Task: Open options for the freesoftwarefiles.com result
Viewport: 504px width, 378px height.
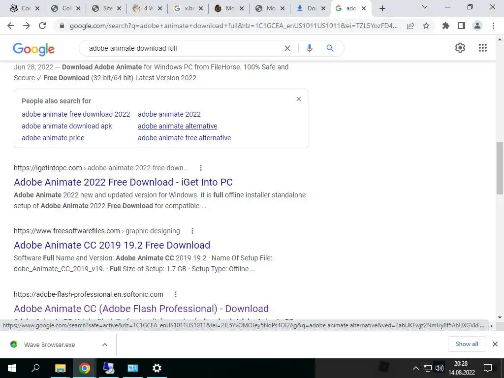Action: (x=192, y=231)
